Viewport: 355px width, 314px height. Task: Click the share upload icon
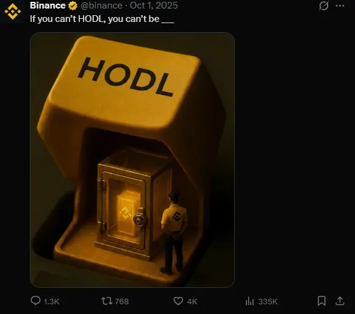(340, 301)
